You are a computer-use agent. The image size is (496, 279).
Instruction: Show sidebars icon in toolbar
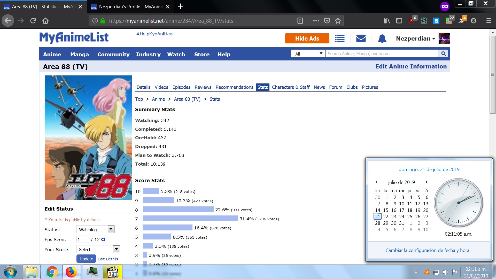[399, 21]
